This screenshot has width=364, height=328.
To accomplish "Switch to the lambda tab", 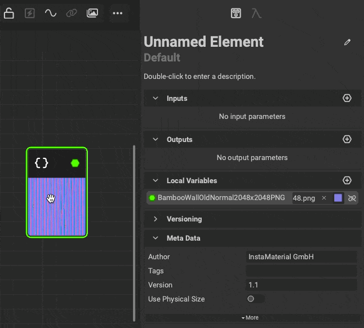I will click(x=256, y=13).
